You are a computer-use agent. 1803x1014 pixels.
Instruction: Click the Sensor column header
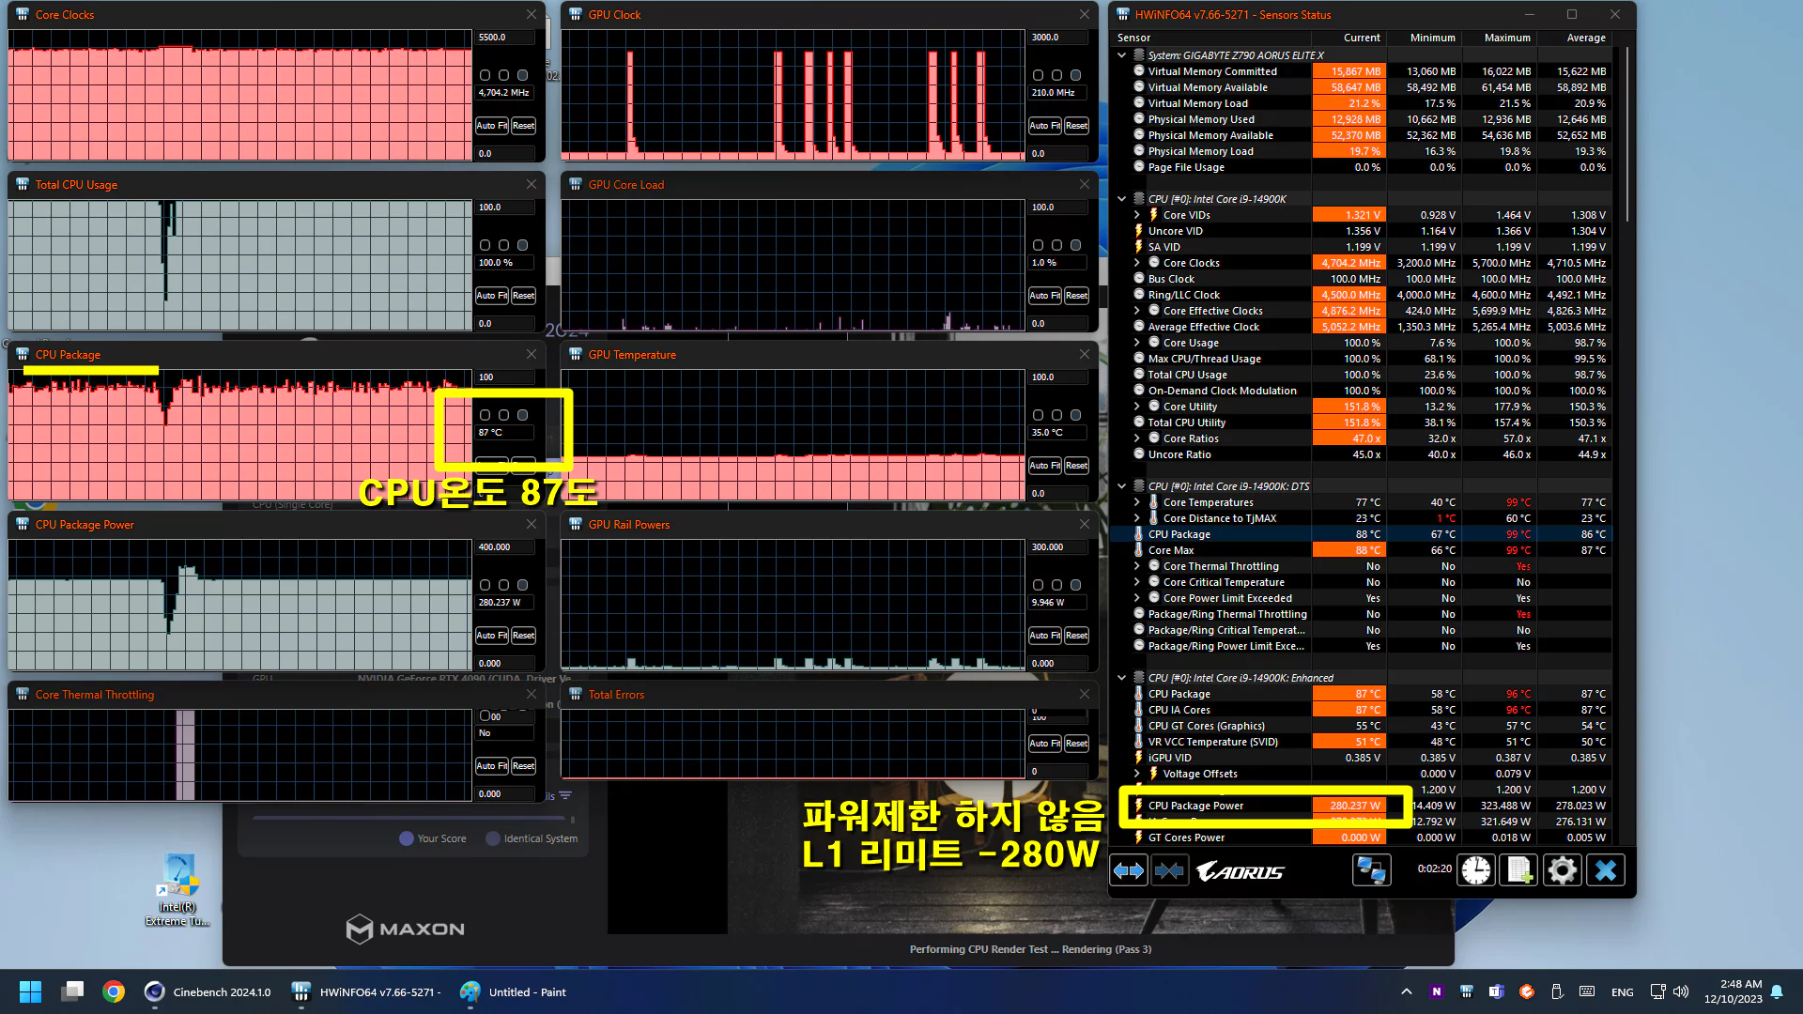(x=1210, y=38)
